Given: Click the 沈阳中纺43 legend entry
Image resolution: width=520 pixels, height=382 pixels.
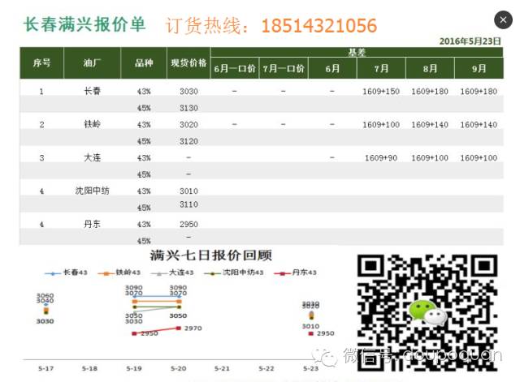Looking at the screenshot, I should [234, 273].
